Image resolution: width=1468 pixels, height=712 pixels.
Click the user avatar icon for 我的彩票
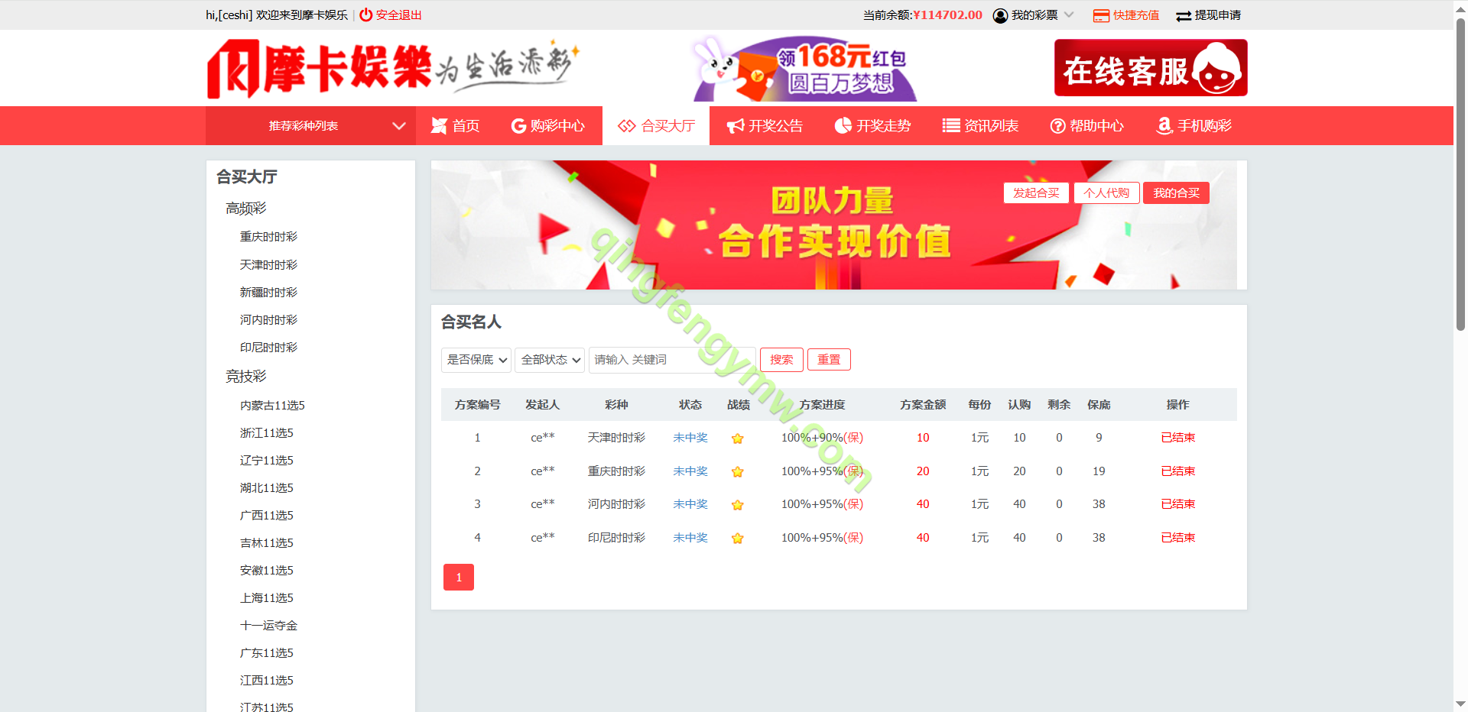tap(1000, 15)
